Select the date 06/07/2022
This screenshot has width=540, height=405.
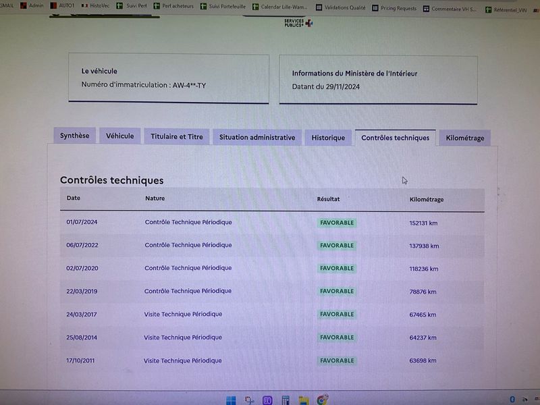click(x=82, y=245)
